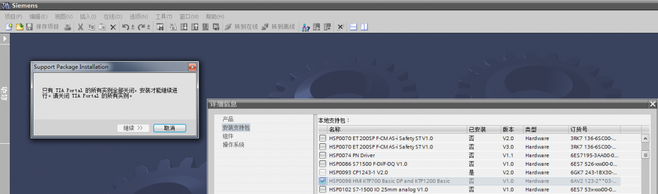Open the 编辑(E) menu
This screenshot has width=658, height=194.
[39, 16]
